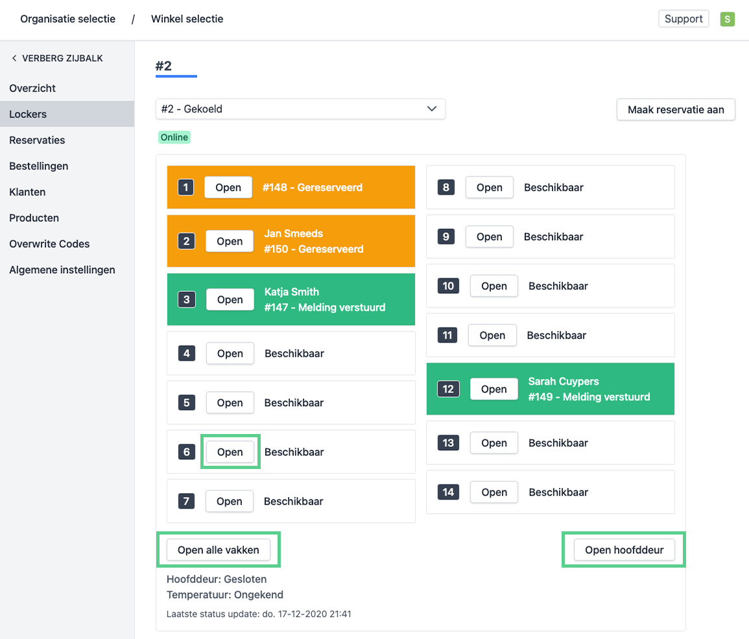
Task: Click locker number badge 1
Action: point(186,187)
